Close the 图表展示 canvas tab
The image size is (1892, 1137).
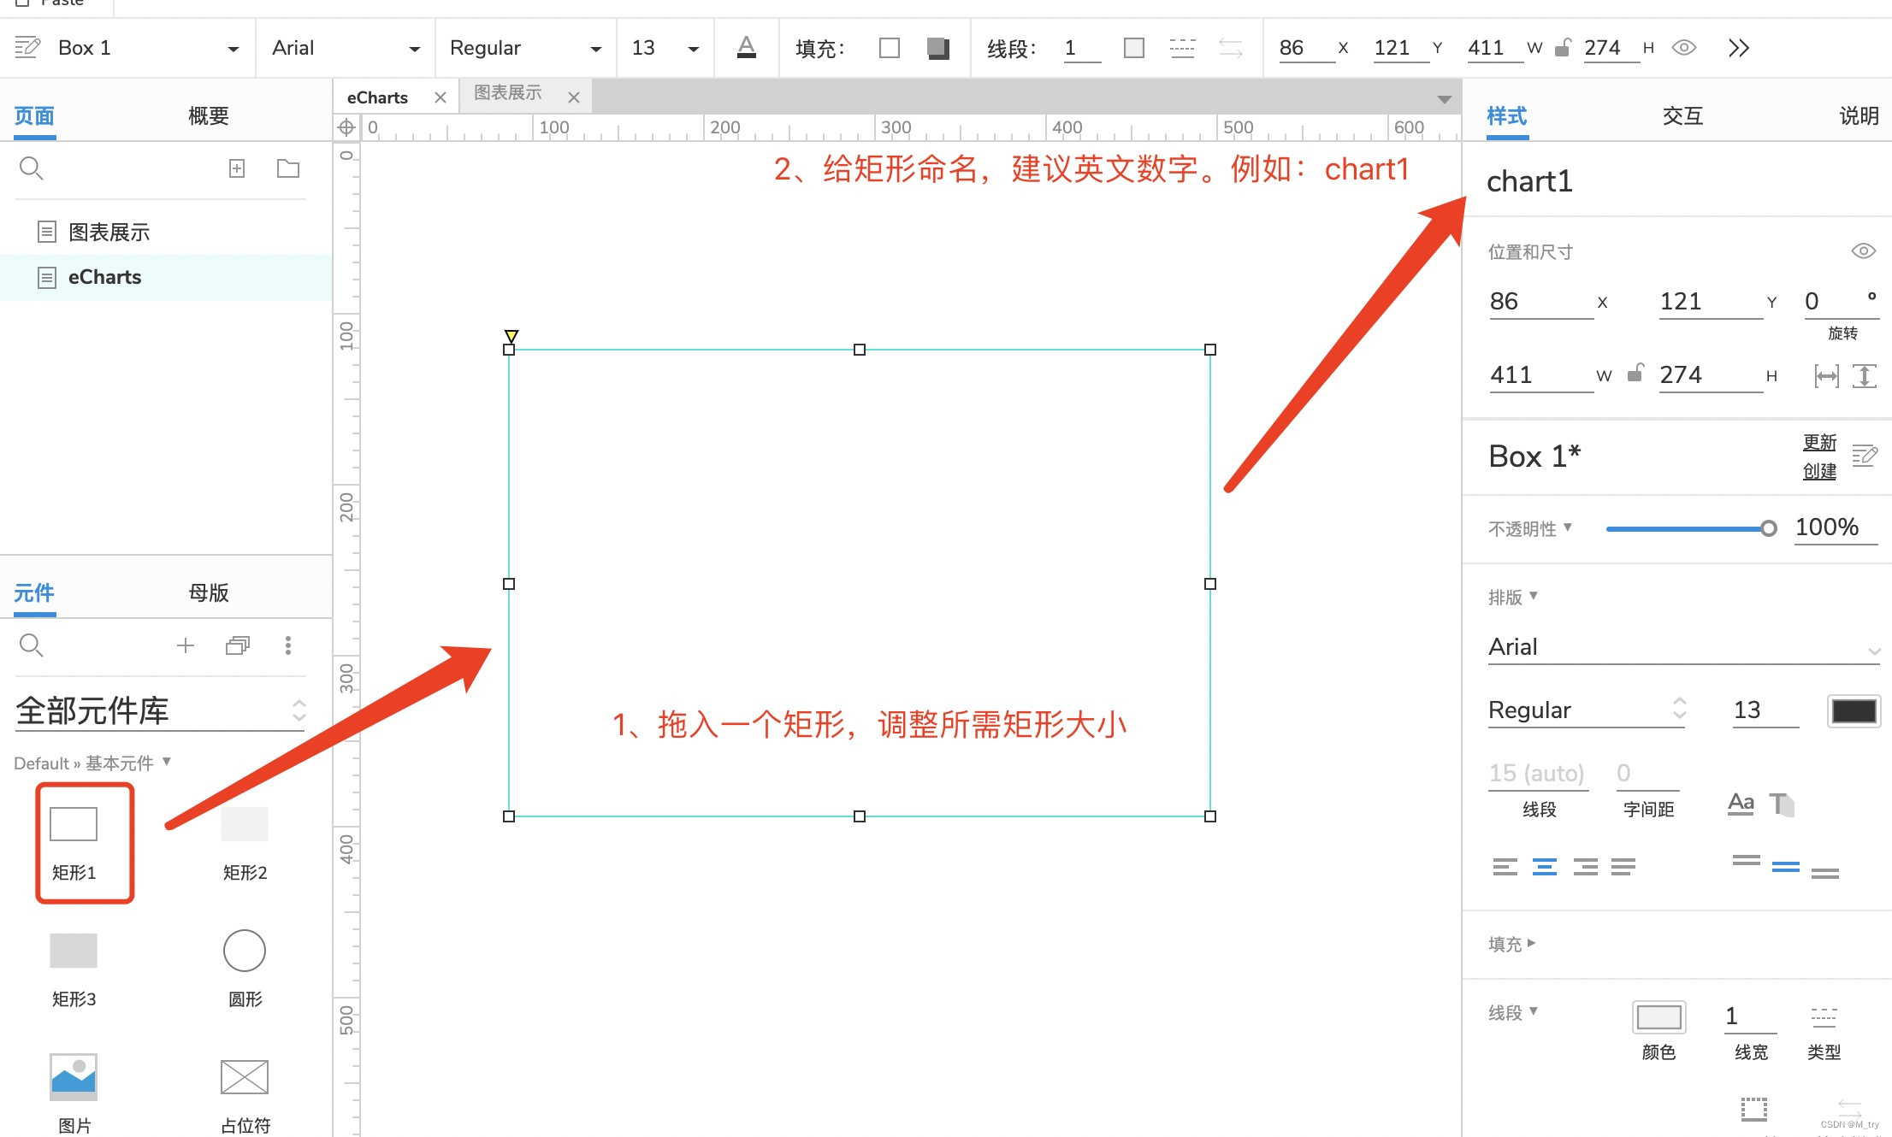(574, 97)
